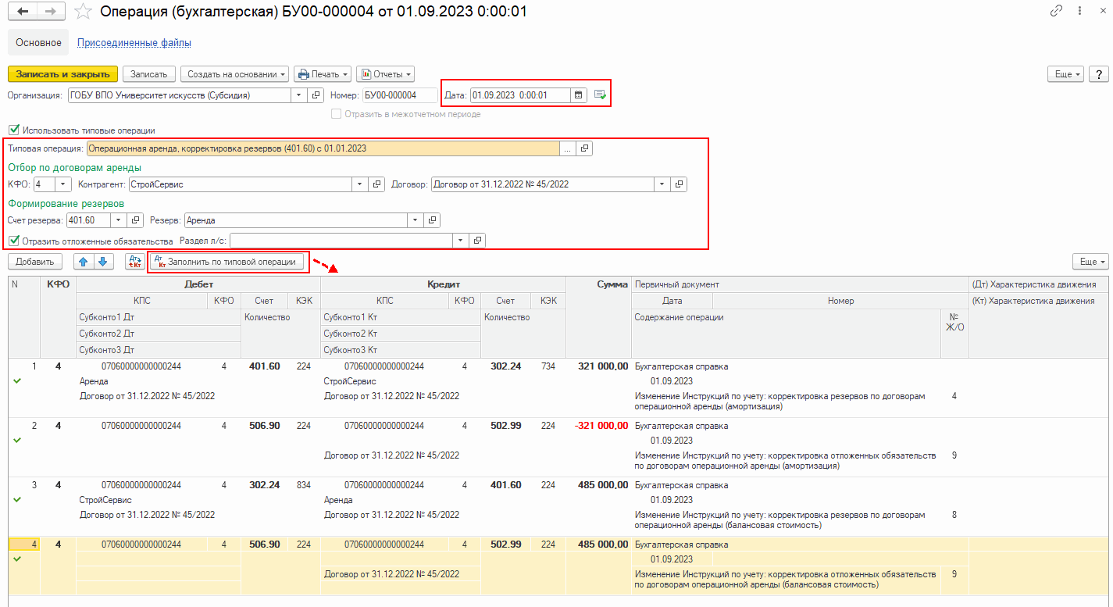Viewport: 1113px width, 607px height.
Task: Focus the Типовая операция input field
Action: 323,148
